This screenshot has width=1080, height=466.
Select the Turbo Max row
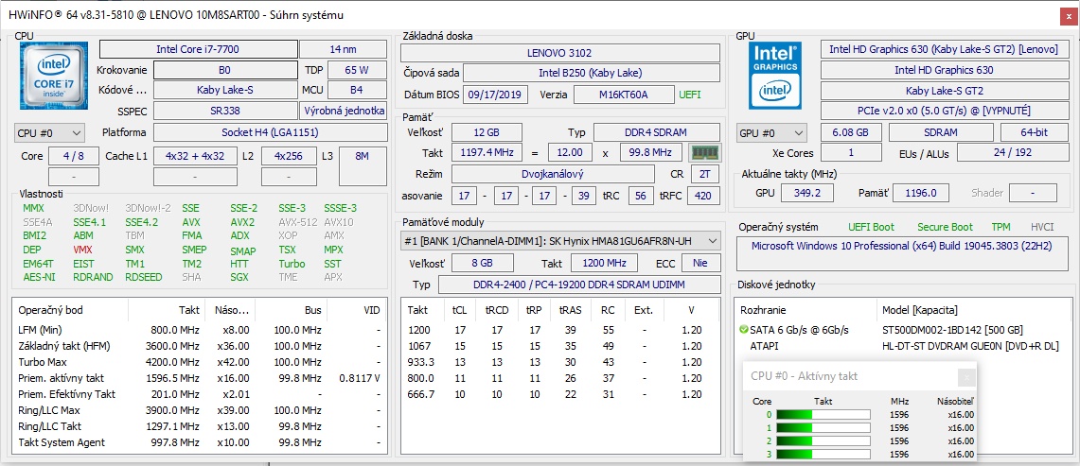pyautogui.click(x=199, y=362)
